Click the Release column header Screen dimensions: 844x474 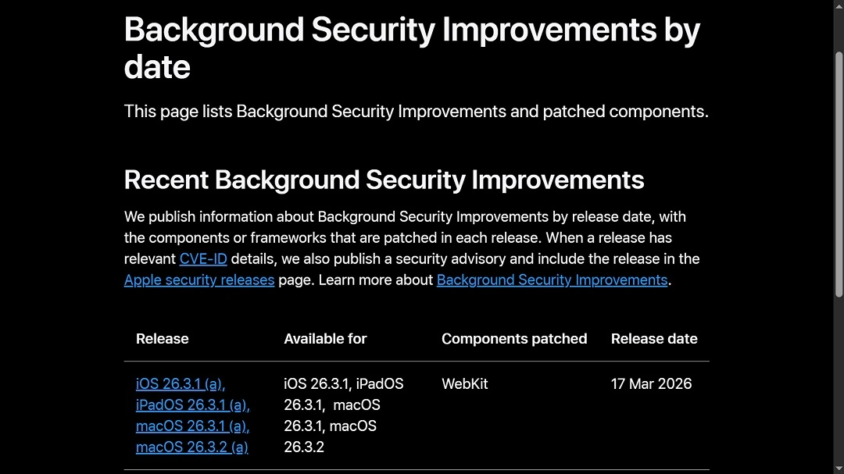[162, 338]
